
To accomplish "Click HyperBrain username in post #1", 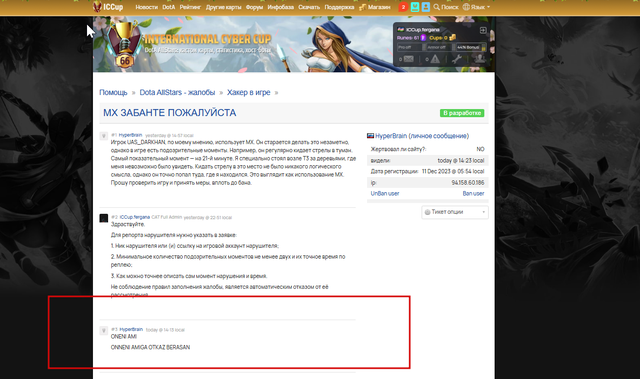I will point(130,135).
